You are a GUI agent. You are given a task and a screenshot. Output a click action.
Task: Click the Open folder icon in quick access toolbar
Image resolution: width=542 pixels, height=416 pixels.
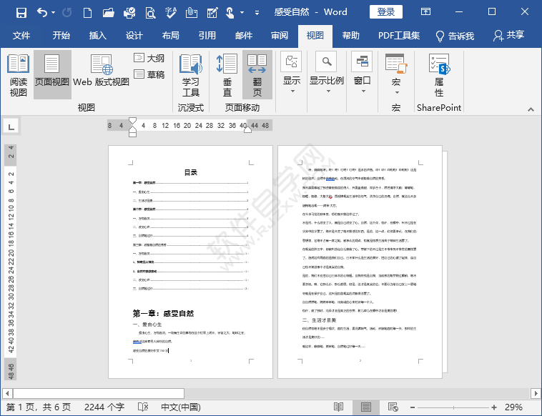click(x=108, y=12)
